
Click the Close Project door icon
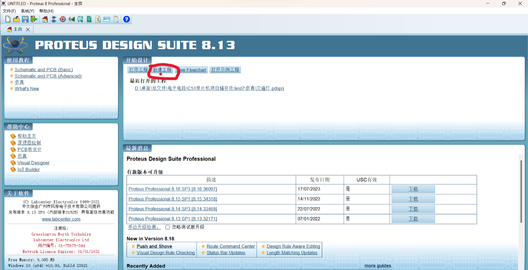click(x=34, y=19)
